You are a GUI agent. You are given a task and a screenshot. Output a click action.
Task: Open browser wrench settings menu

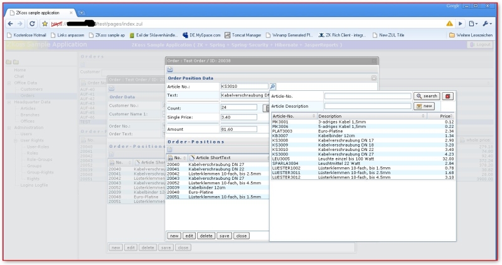(488, 23)
